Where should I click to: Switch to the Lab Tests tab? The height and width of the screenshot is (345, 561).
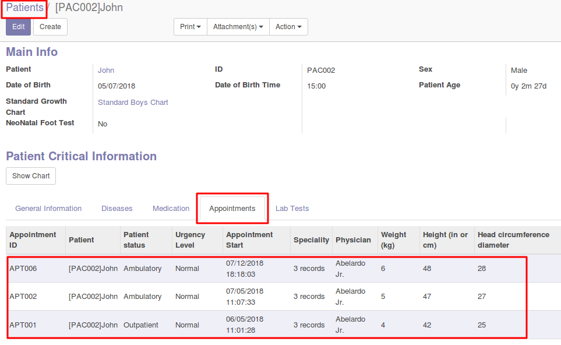pyautogui.click(x=292, y=208)
